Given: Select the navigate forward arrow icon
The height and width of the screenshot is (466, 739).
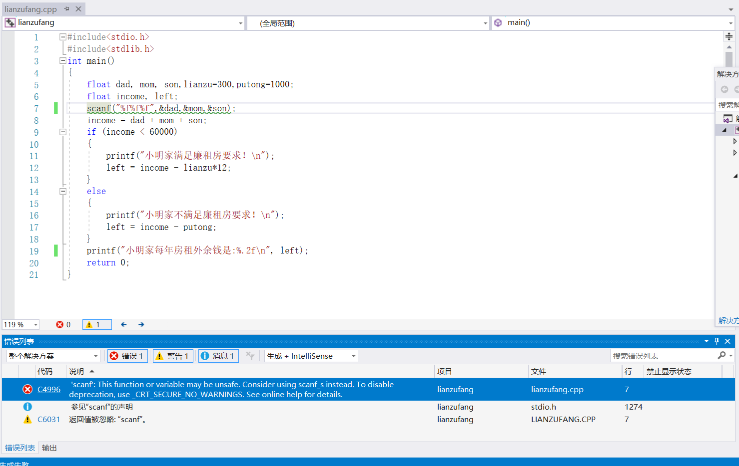Looking at the screenshot, I should pyautogui.click(x=140, y=324).
